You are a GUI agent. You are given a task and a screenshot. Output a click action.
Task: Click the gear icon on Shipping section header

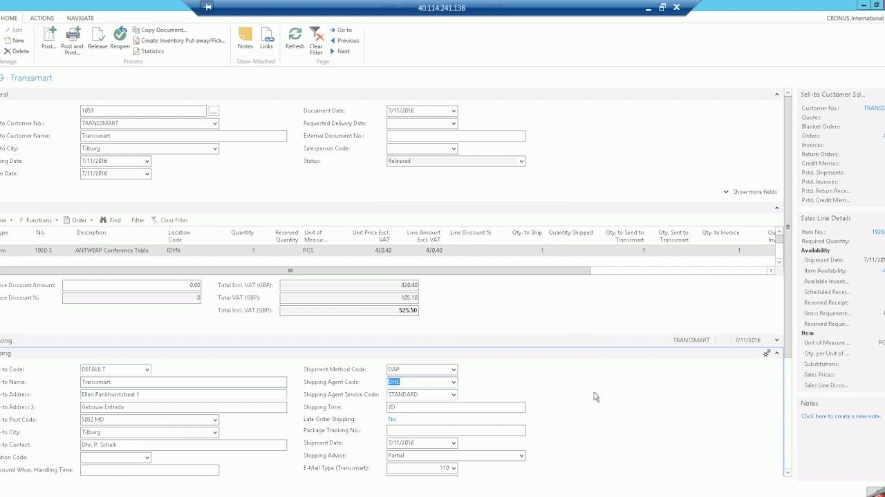(x=766, y=353)
